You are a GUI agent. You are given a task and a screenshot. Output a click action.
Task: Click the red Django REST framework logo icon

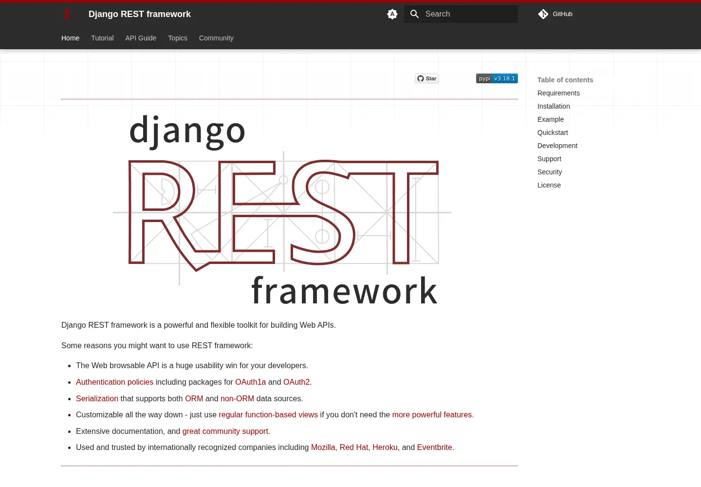pos(67,14)
